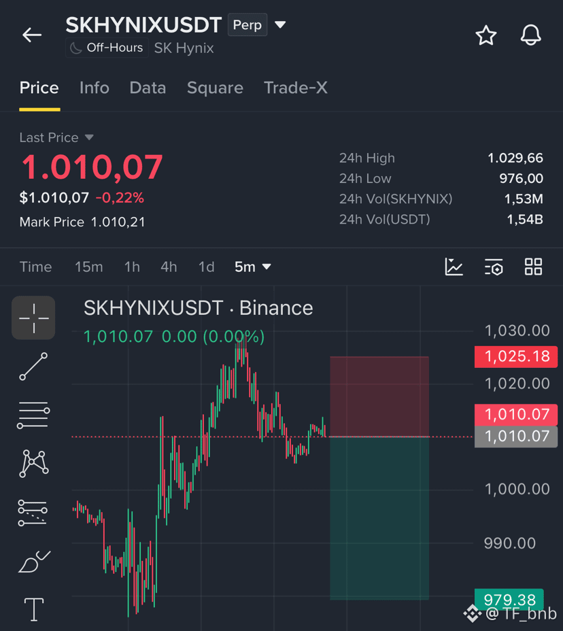Click the SK Hynix company name

(x=184, y=48)
